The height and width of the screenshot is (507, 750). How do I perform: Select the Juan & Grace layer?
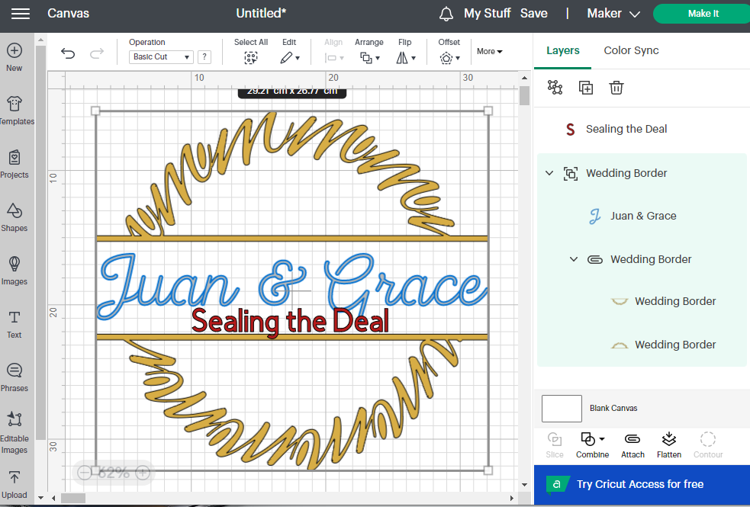642,216
